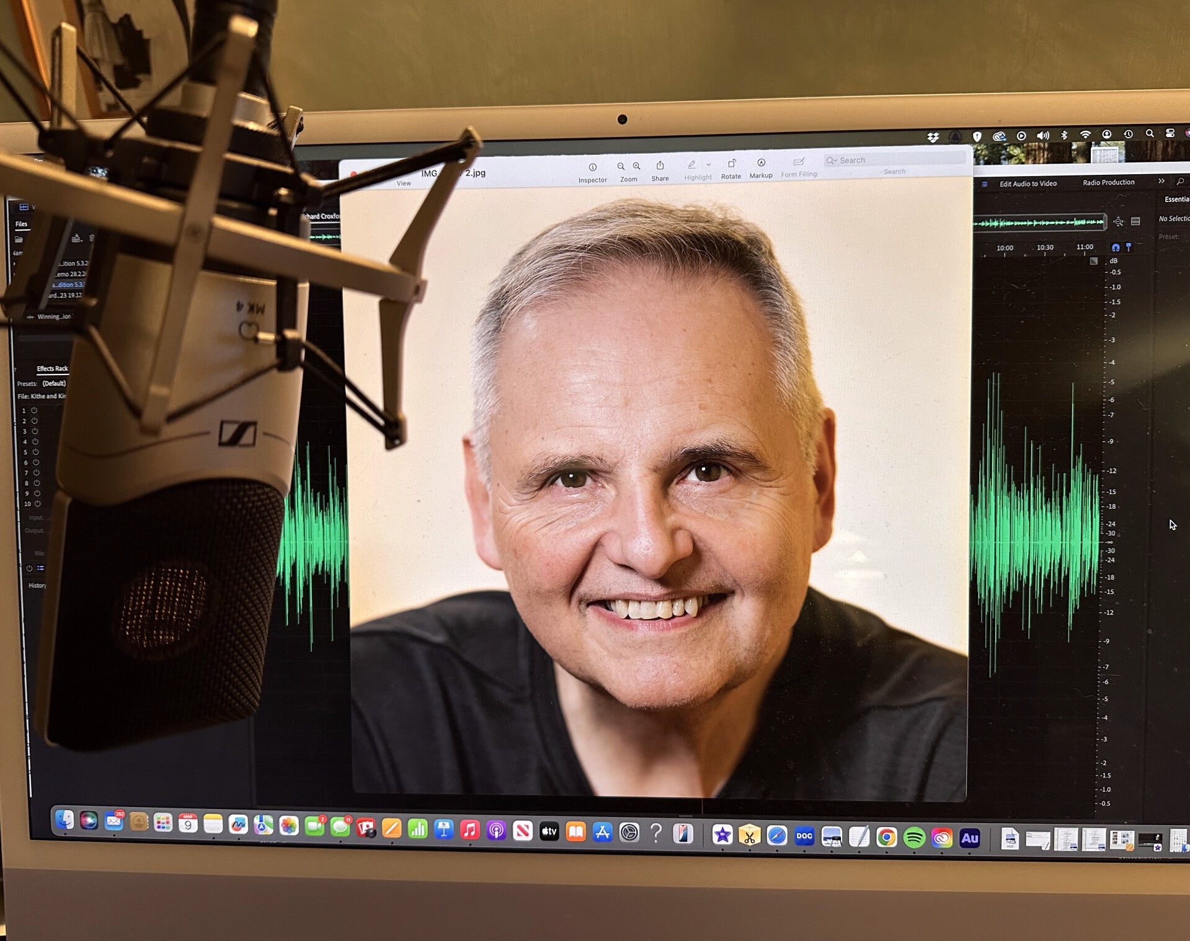Screen dimensions: 1190x941
Task: Open Safari from the Dock
Action: point(776,836)
